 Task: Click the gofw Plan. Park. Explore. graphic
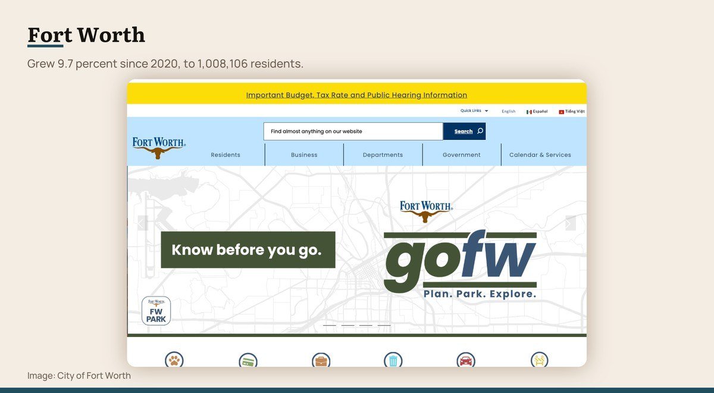461,264
